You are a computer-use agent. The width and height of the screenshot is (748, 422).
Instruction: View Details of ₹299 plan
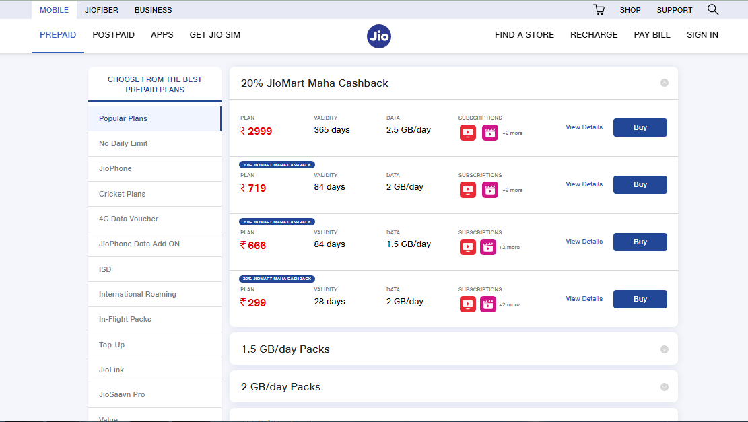(x=584, y=299)
